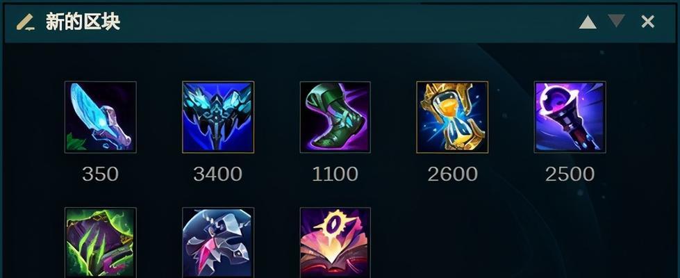The image size is (680, 278).
Task: Click the 1100 price label
Action: [x=335, y=174]
